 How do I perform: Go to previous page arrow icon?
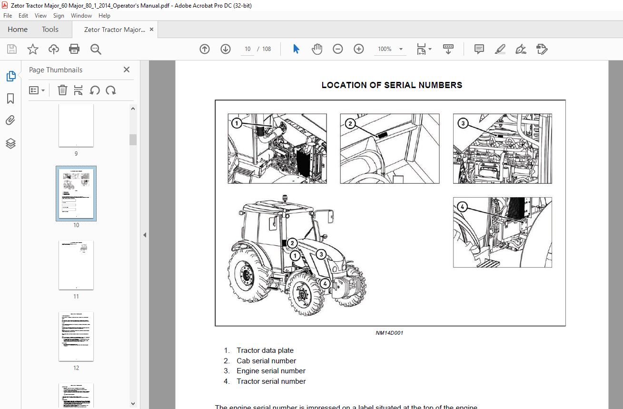pos(205,49)
